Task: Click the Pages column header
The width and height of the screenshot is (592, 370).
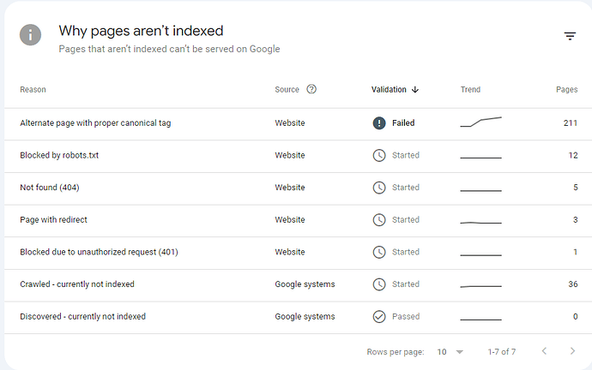Action: click(x=566, y=89)
